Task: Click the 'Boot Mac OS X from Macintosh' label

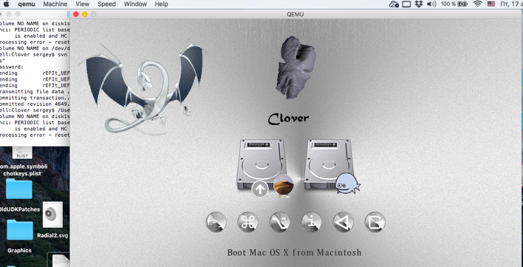Action: tap(294, 252)
